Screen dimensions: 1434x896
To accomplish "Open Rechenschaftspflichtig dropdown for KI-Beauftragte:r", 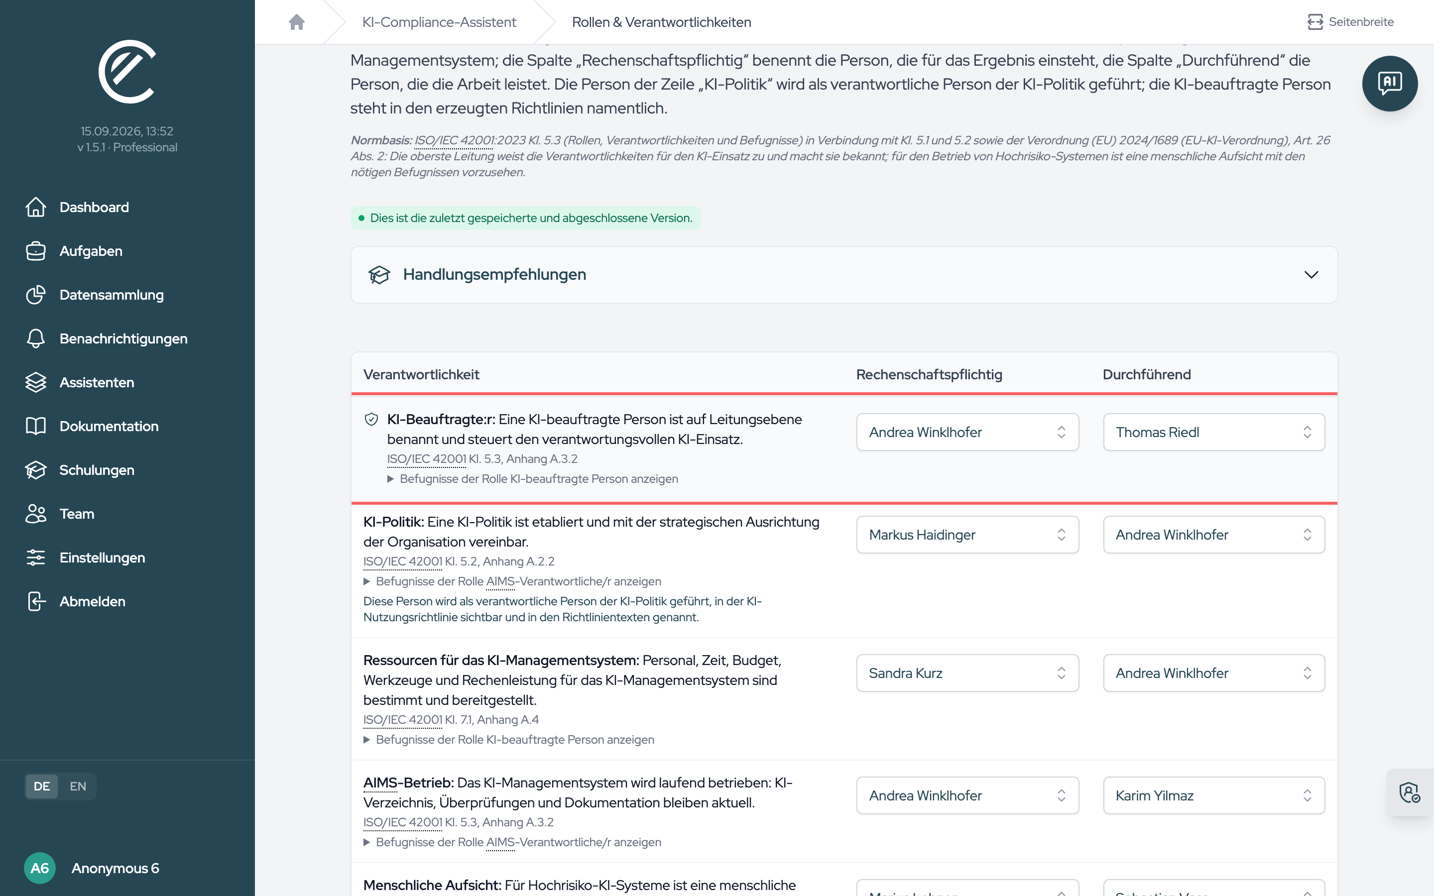I will (967, 432).
